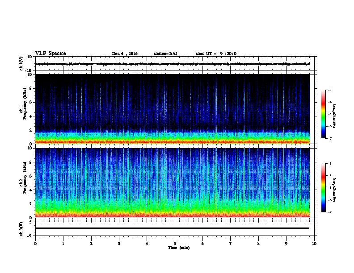Click inside the ch.1 spectrogram panel
This screenshot has width=354, height=273.
(x=172, y=109)
